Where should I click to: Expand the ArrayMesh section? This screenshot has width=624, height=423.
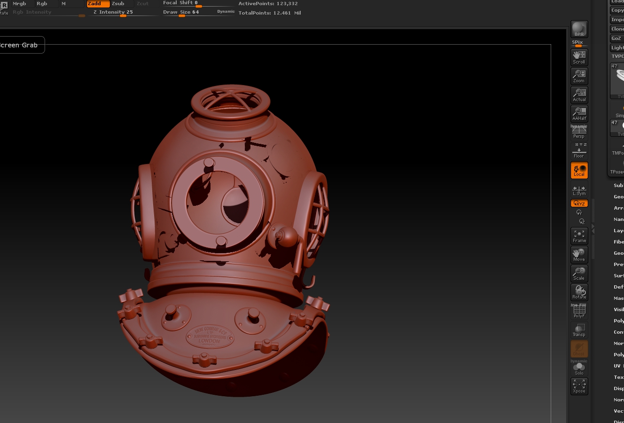coord(618,208)
